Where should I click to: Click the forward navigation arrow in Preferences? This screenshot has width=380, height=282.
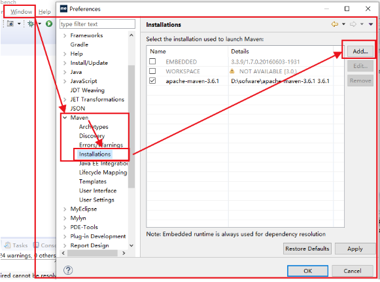point(353,24)
